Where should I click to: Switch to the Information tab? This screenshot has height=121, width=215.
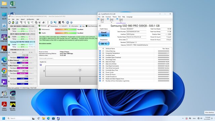[x=74, y=26]
